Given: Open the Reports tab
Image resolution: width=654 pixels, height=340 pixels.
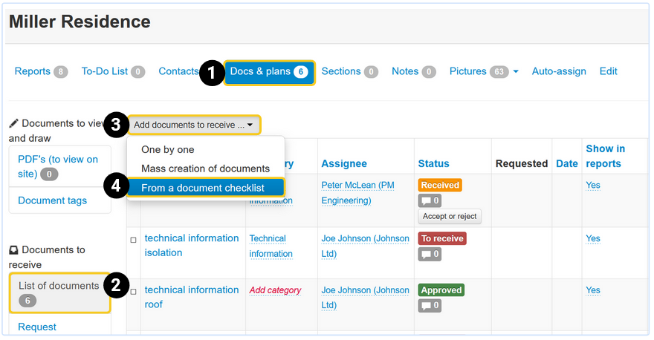Looking at the screenshot, I should (41, 71).
